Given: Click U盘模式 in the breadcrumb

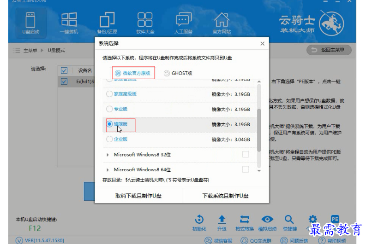Looking at the screenshot, I should (56, 50).
